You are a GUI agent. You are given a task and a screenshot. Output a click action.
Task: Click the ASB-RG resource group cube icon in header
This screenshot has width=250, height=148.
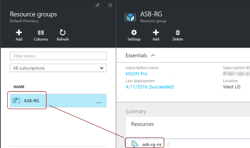(x=130, y=17)
